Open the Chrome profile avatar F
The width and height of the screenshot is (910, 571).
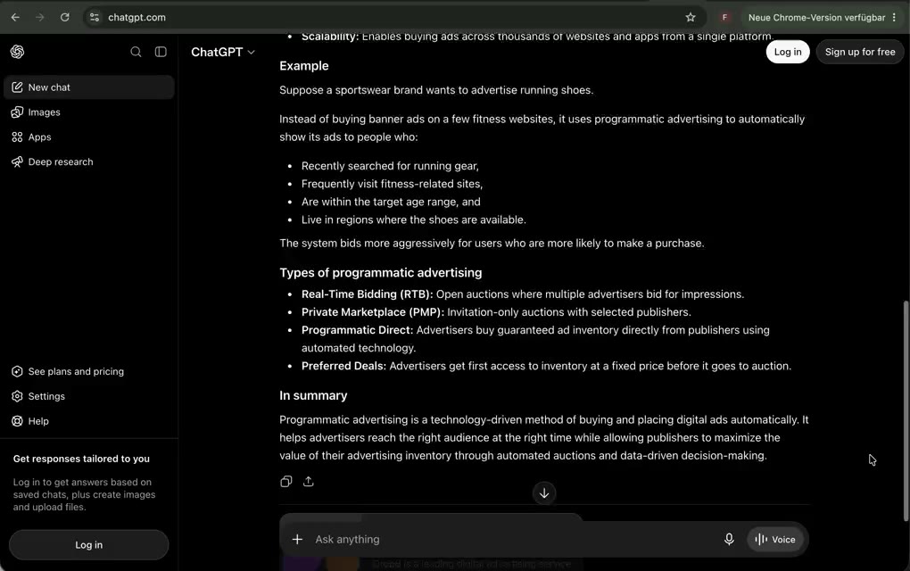[724, 18]
